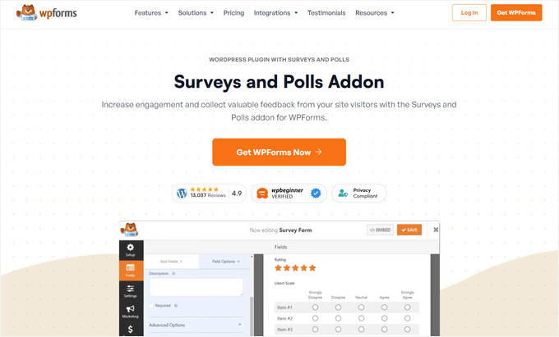Open the Payments dollar icon
This screenshot has height=337, width=559.
[130, 330]
